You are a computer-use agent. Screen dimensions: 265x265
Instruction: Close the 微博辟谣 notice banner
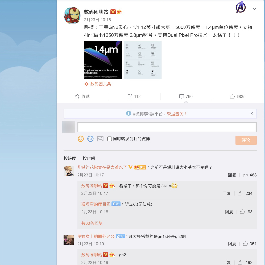(252, 113)
